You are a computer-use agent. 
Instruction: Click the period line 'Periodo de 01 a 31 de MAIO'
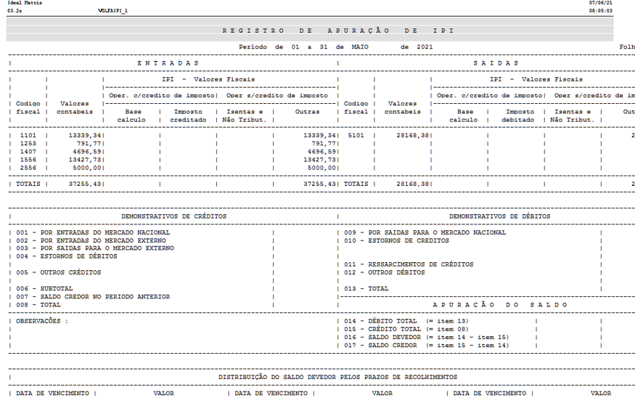303,47
